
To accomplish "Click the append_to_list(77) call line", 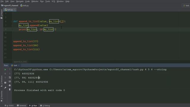I will 26,42.
